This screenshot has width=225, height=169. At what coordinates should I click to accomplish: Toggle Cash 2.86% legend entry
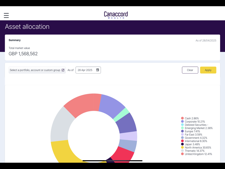click(x=192, y=118)
